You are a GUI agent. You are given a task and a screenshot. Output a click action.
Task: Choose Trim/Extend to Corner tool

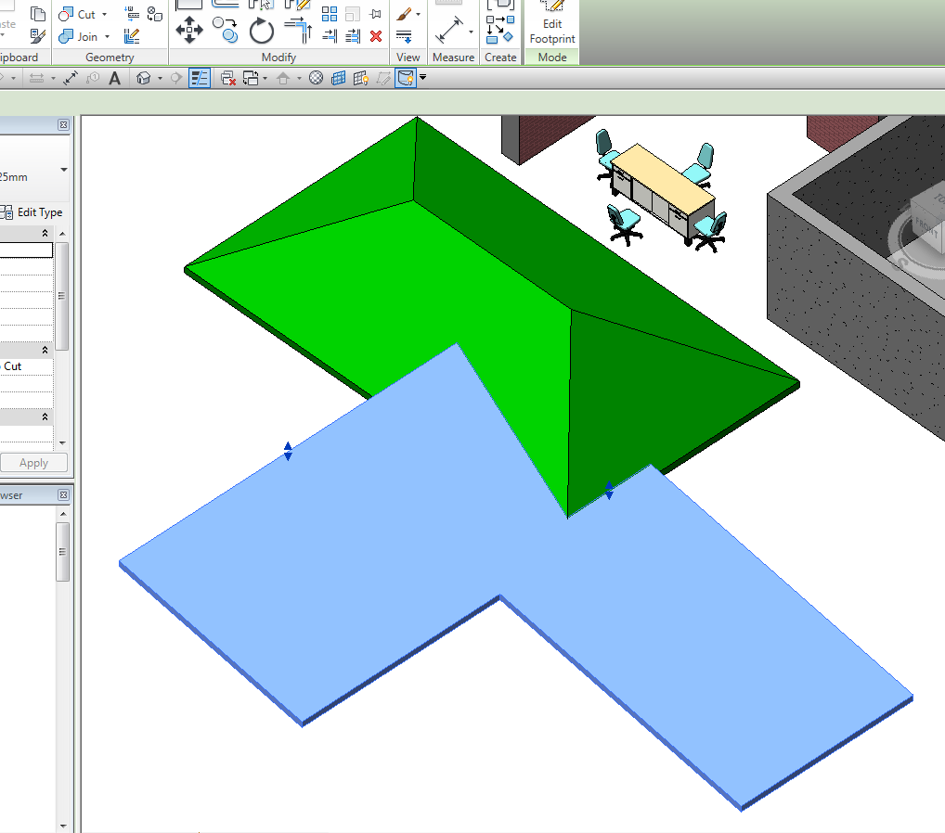click(x=298, y=30)
